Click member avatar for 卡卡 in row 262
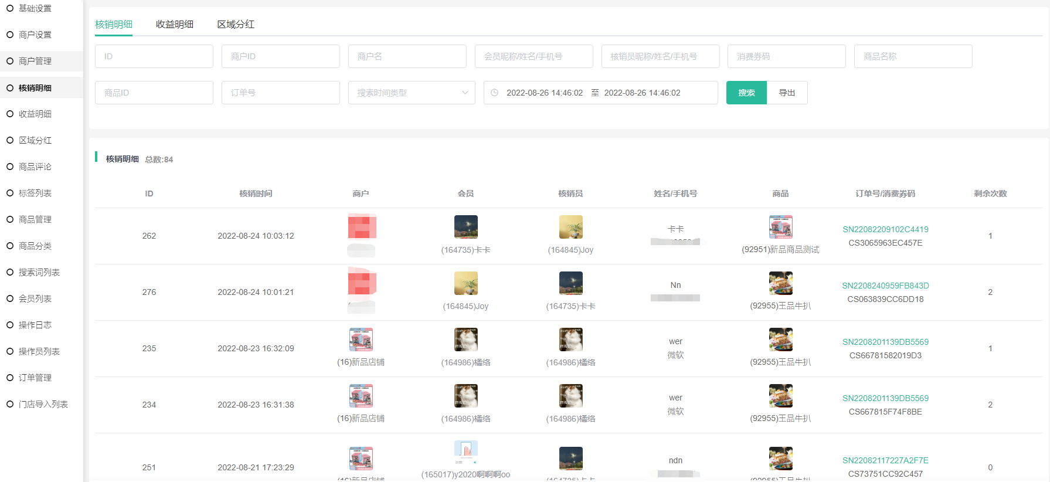Image resolution: width=1050 pixels, height=482 pixels. pos(465,227)
